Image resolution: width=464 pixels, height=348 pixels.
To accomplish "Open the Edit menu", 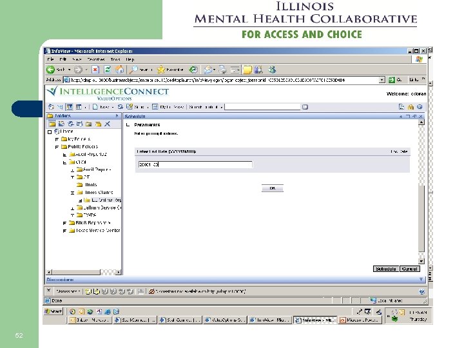I will (63, 59).
